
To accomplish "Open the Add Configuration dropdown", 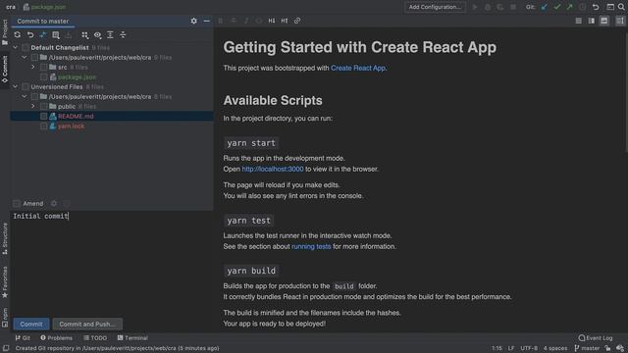I will click(435, 7).
